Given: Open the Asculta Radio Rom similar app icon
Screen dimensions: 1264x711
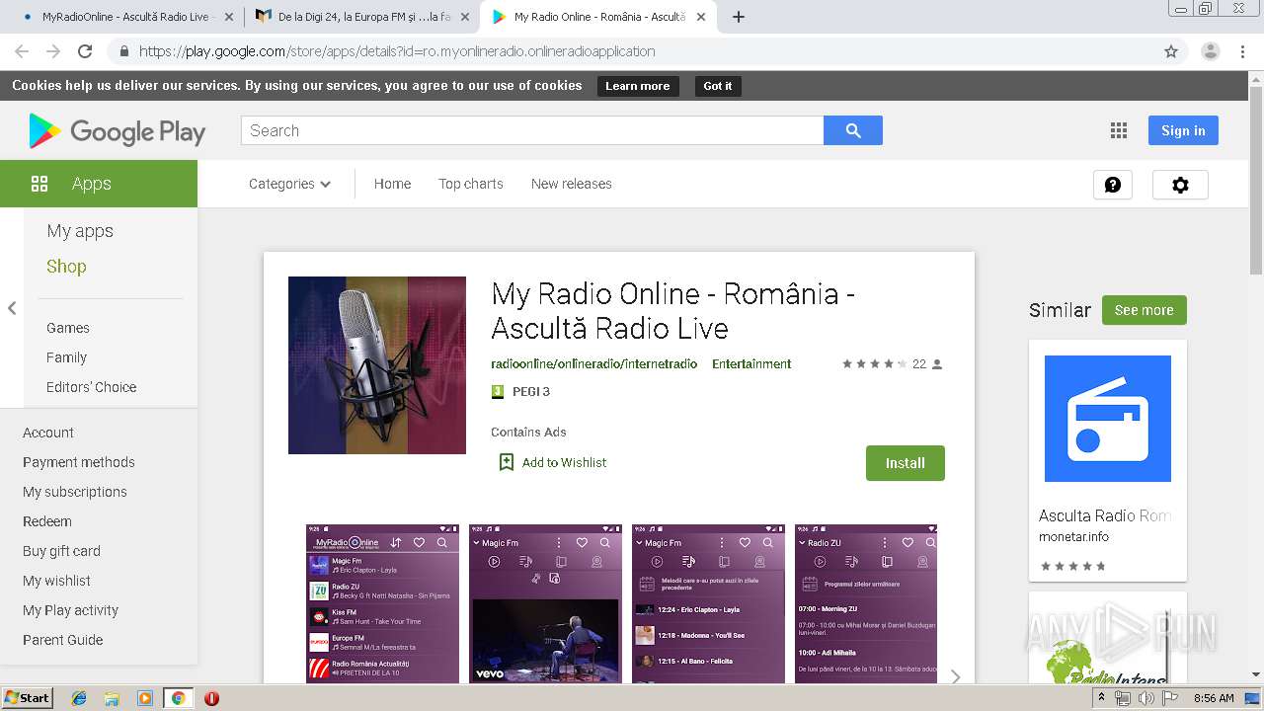Looking at the screenshot, I should [1108, 419].
